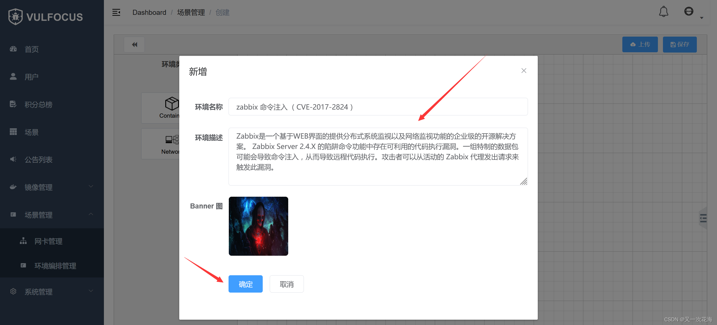Click the 网卡管理 network icon
Image resolution: width=717 pixels, height=325 pixels.
pos(23,241)
